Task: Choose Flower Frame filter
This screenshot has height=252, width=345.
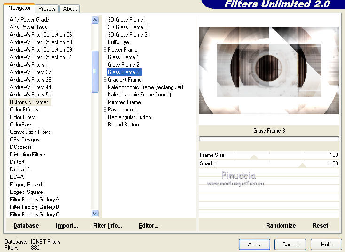Action: (x=123, y=50)
